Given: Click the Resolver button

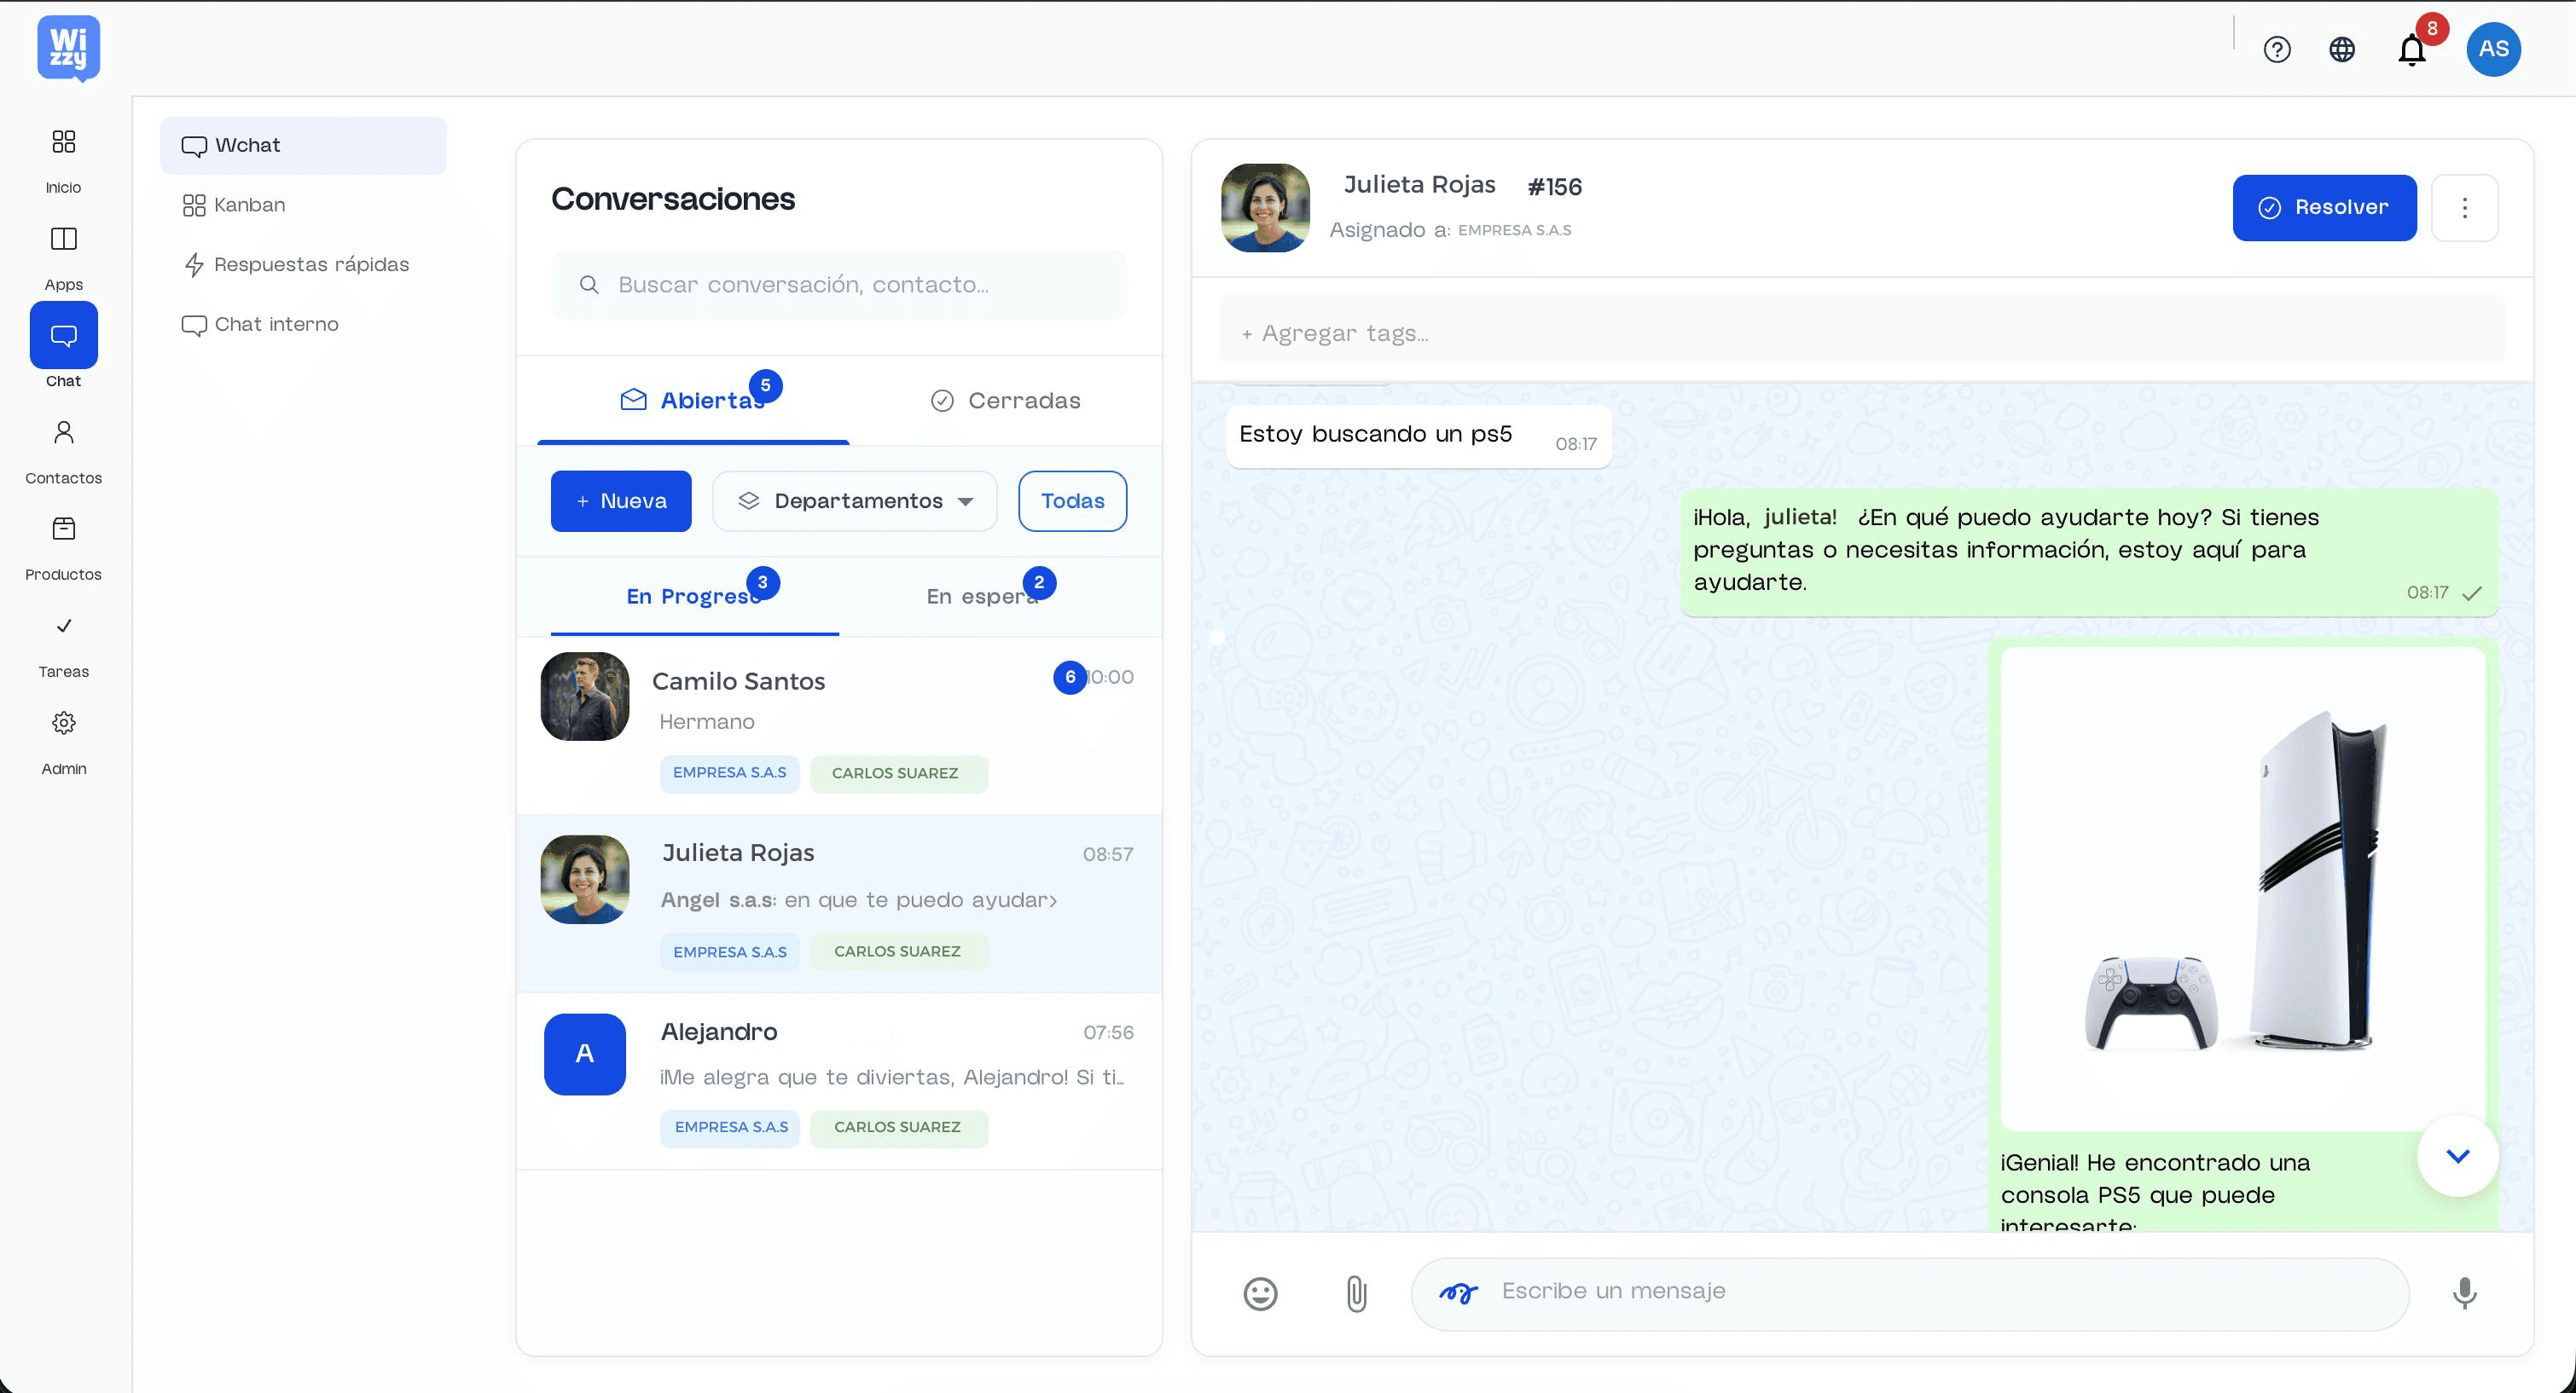Looking at the screenshot, I should point(2324,208).
